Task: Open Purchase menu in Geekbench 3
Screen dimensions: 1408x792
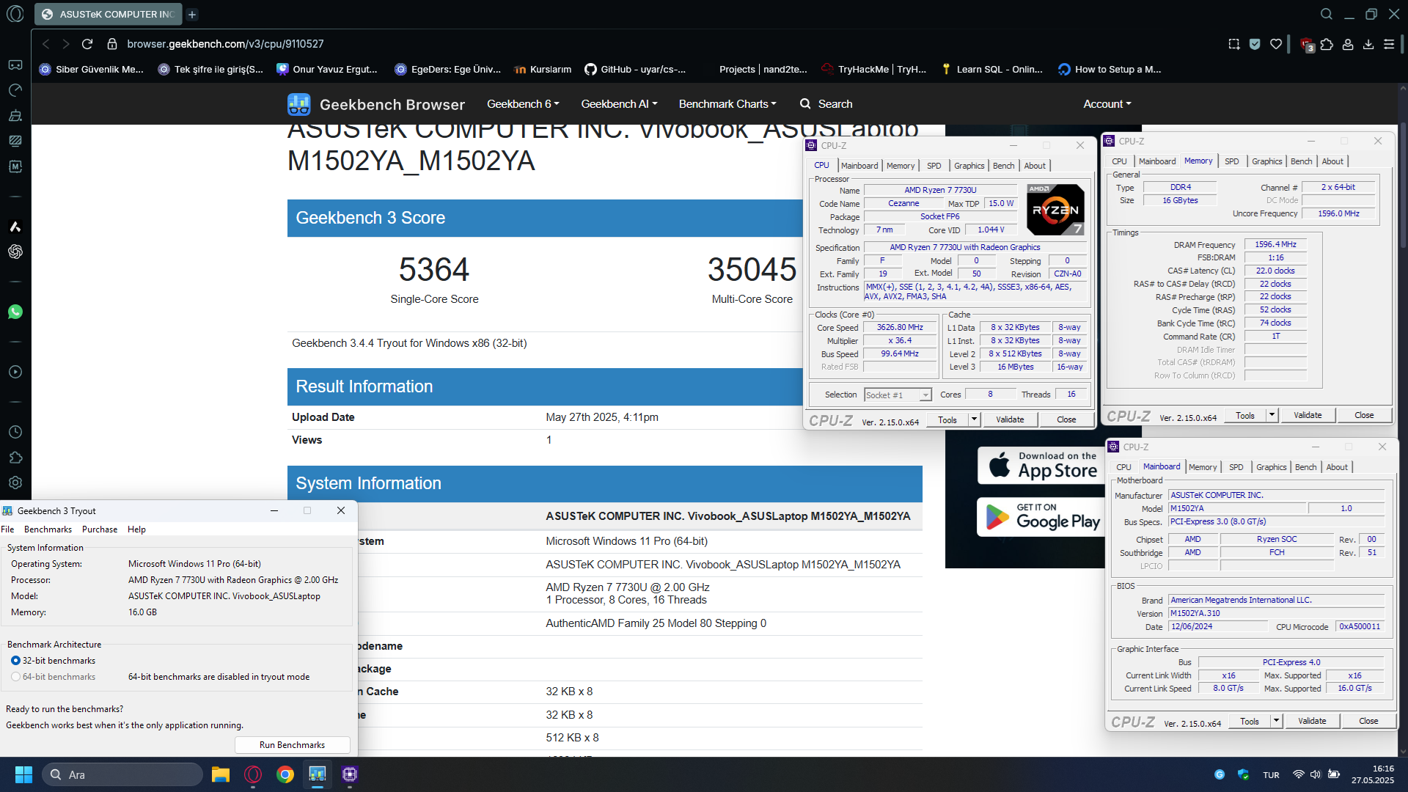Action: pyautogui.click(x=100, y=529)
